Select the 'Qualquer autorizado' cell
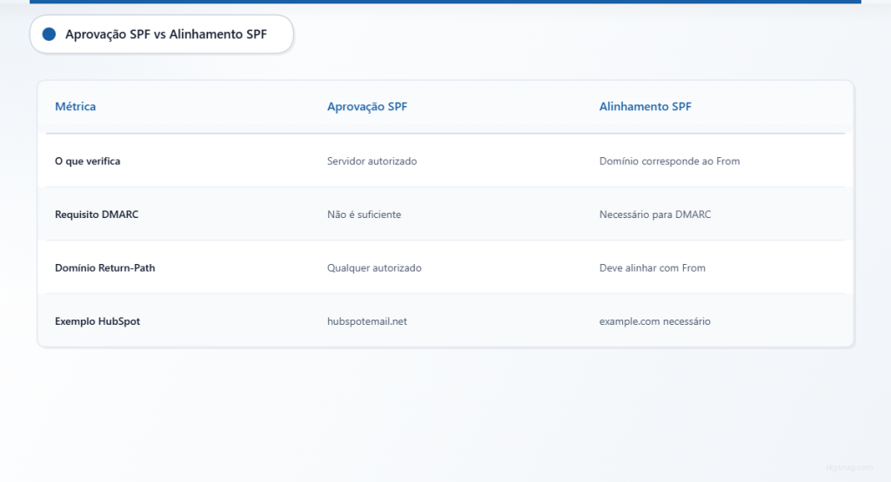891x482 pixels. click(x=374, y=267)
